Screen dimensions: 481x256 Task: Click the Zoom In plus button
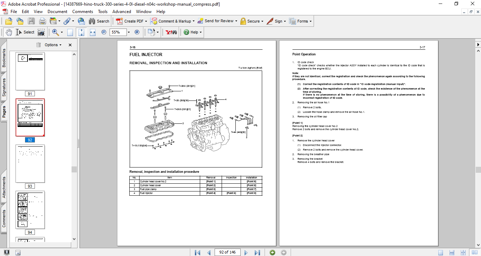click(137, 32)
